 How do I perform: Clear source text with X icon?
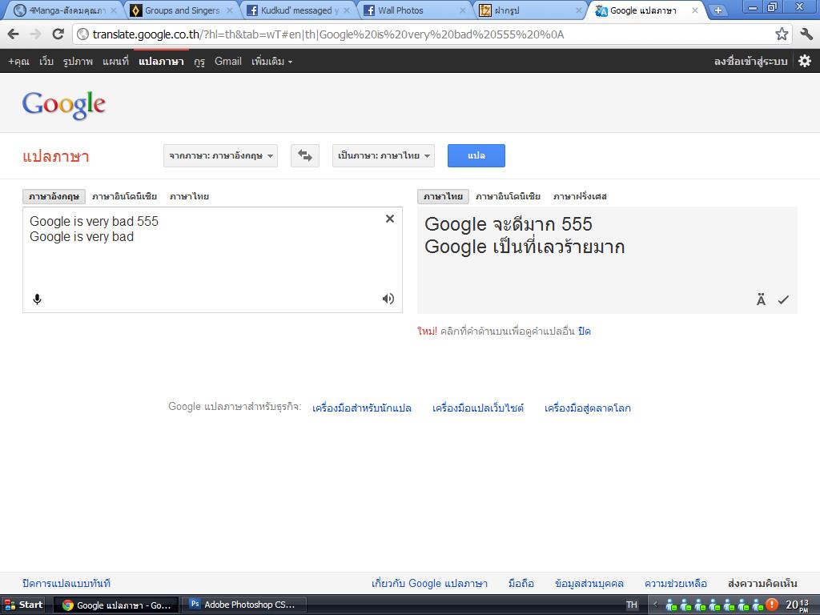point(390,219)
